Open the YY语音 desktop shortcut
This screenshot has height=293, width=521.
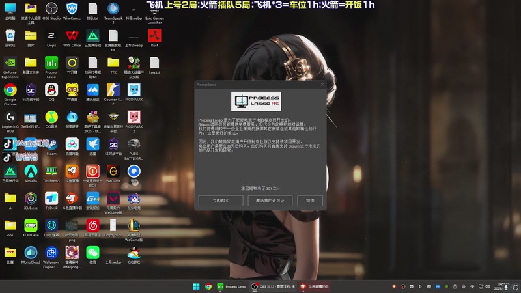click(72, 92)
